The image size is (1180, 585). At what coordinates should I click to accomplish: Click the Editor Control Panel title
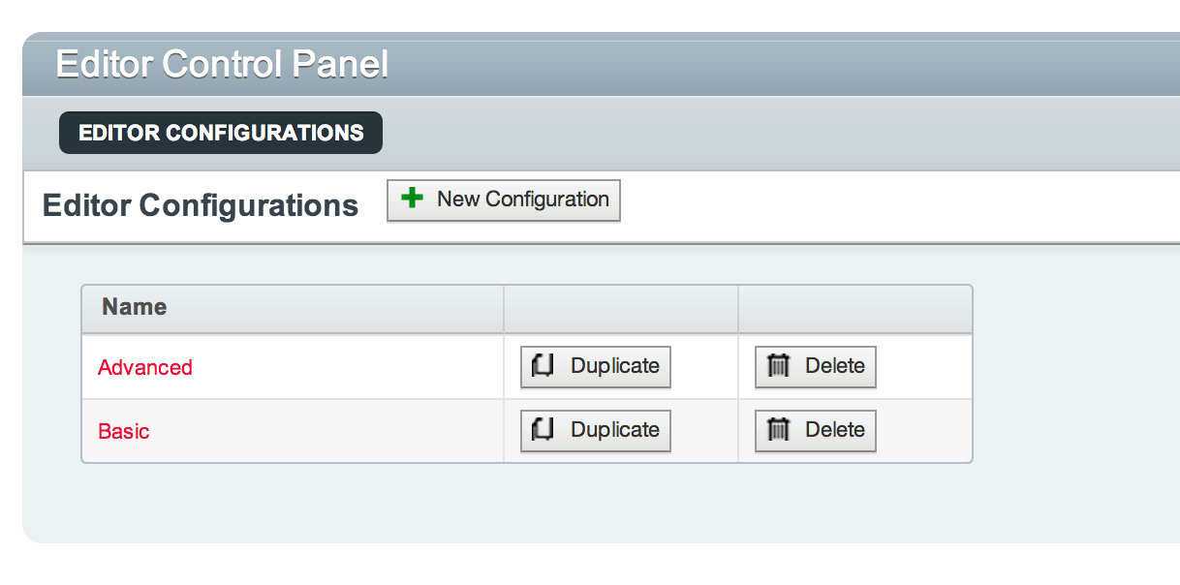(x=222, y=64)
